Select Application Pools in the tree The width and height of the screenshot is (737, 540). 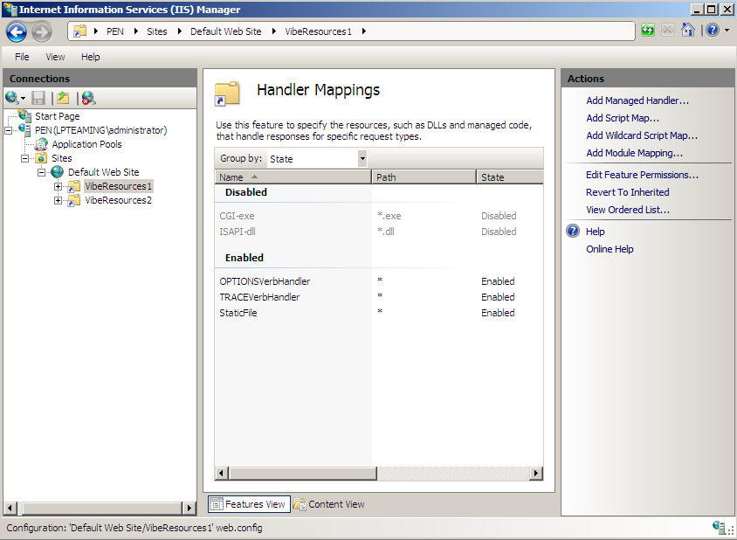(87, 144)
